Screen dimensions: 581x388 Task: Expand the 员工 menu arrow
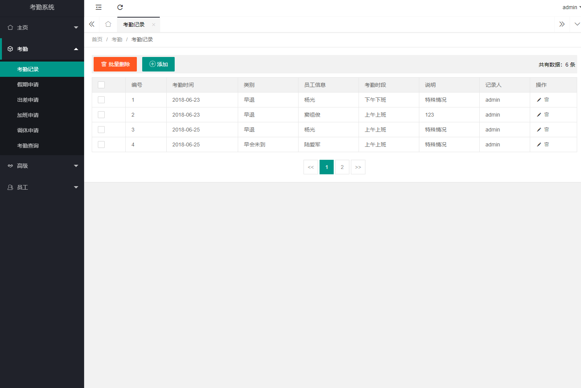(x=76, y=187)
